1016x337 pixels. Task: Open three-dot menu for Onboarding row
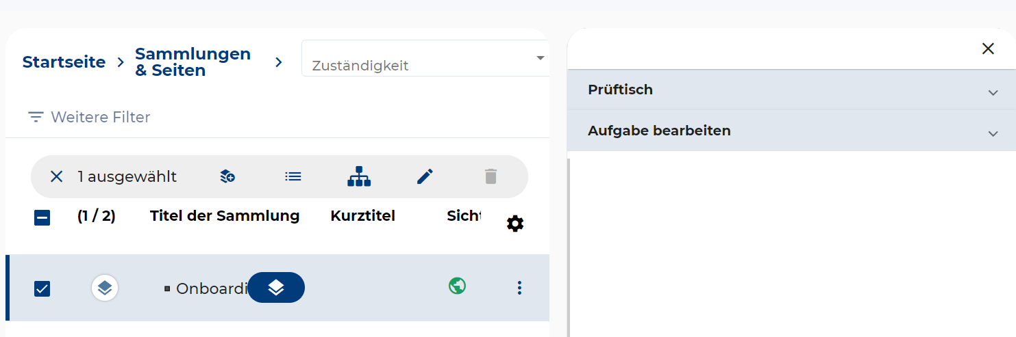click(x=519, y=288)
